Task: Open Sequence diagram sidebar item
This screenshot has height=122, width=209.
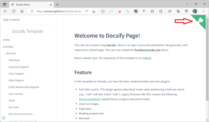Action: (x=19, y=67)
